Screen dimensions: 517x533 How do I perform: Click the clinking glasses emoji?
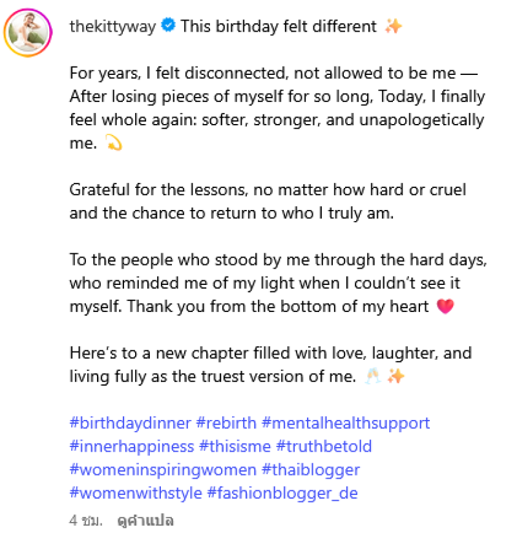click(372, 377)
